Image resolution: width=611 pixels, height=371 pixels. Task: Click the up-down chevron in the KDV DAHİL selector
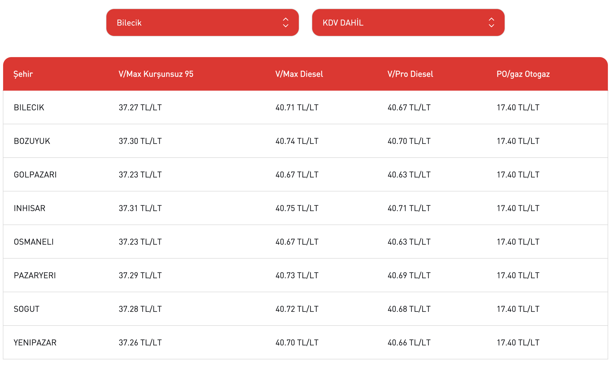(491, 22)
